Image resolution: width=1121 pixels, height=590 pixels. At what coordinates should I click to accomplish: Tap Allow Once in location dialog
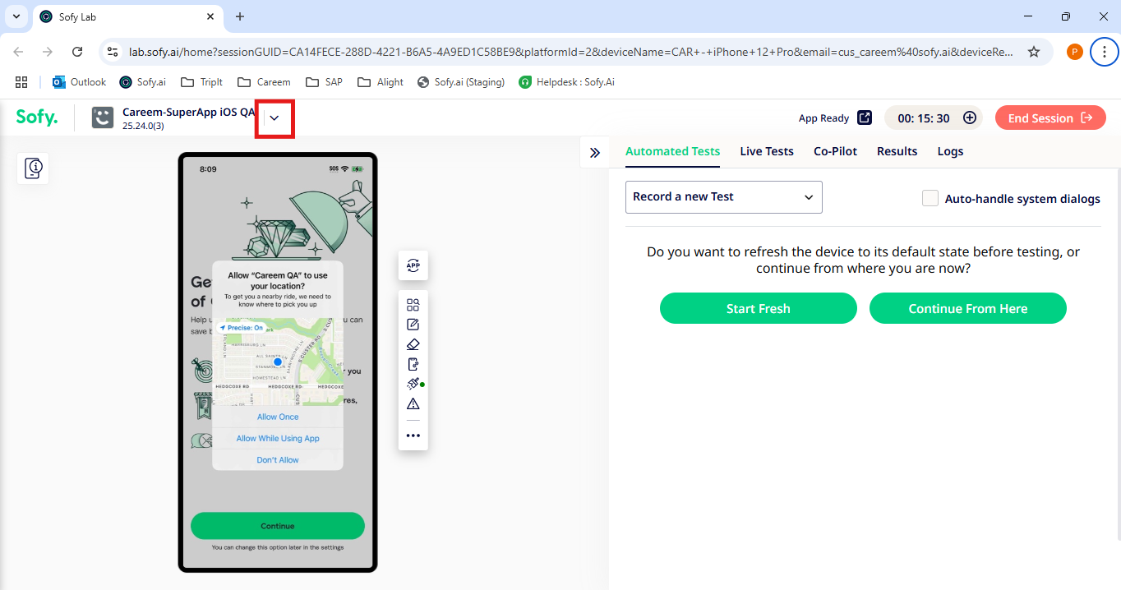tap(278, 417)
